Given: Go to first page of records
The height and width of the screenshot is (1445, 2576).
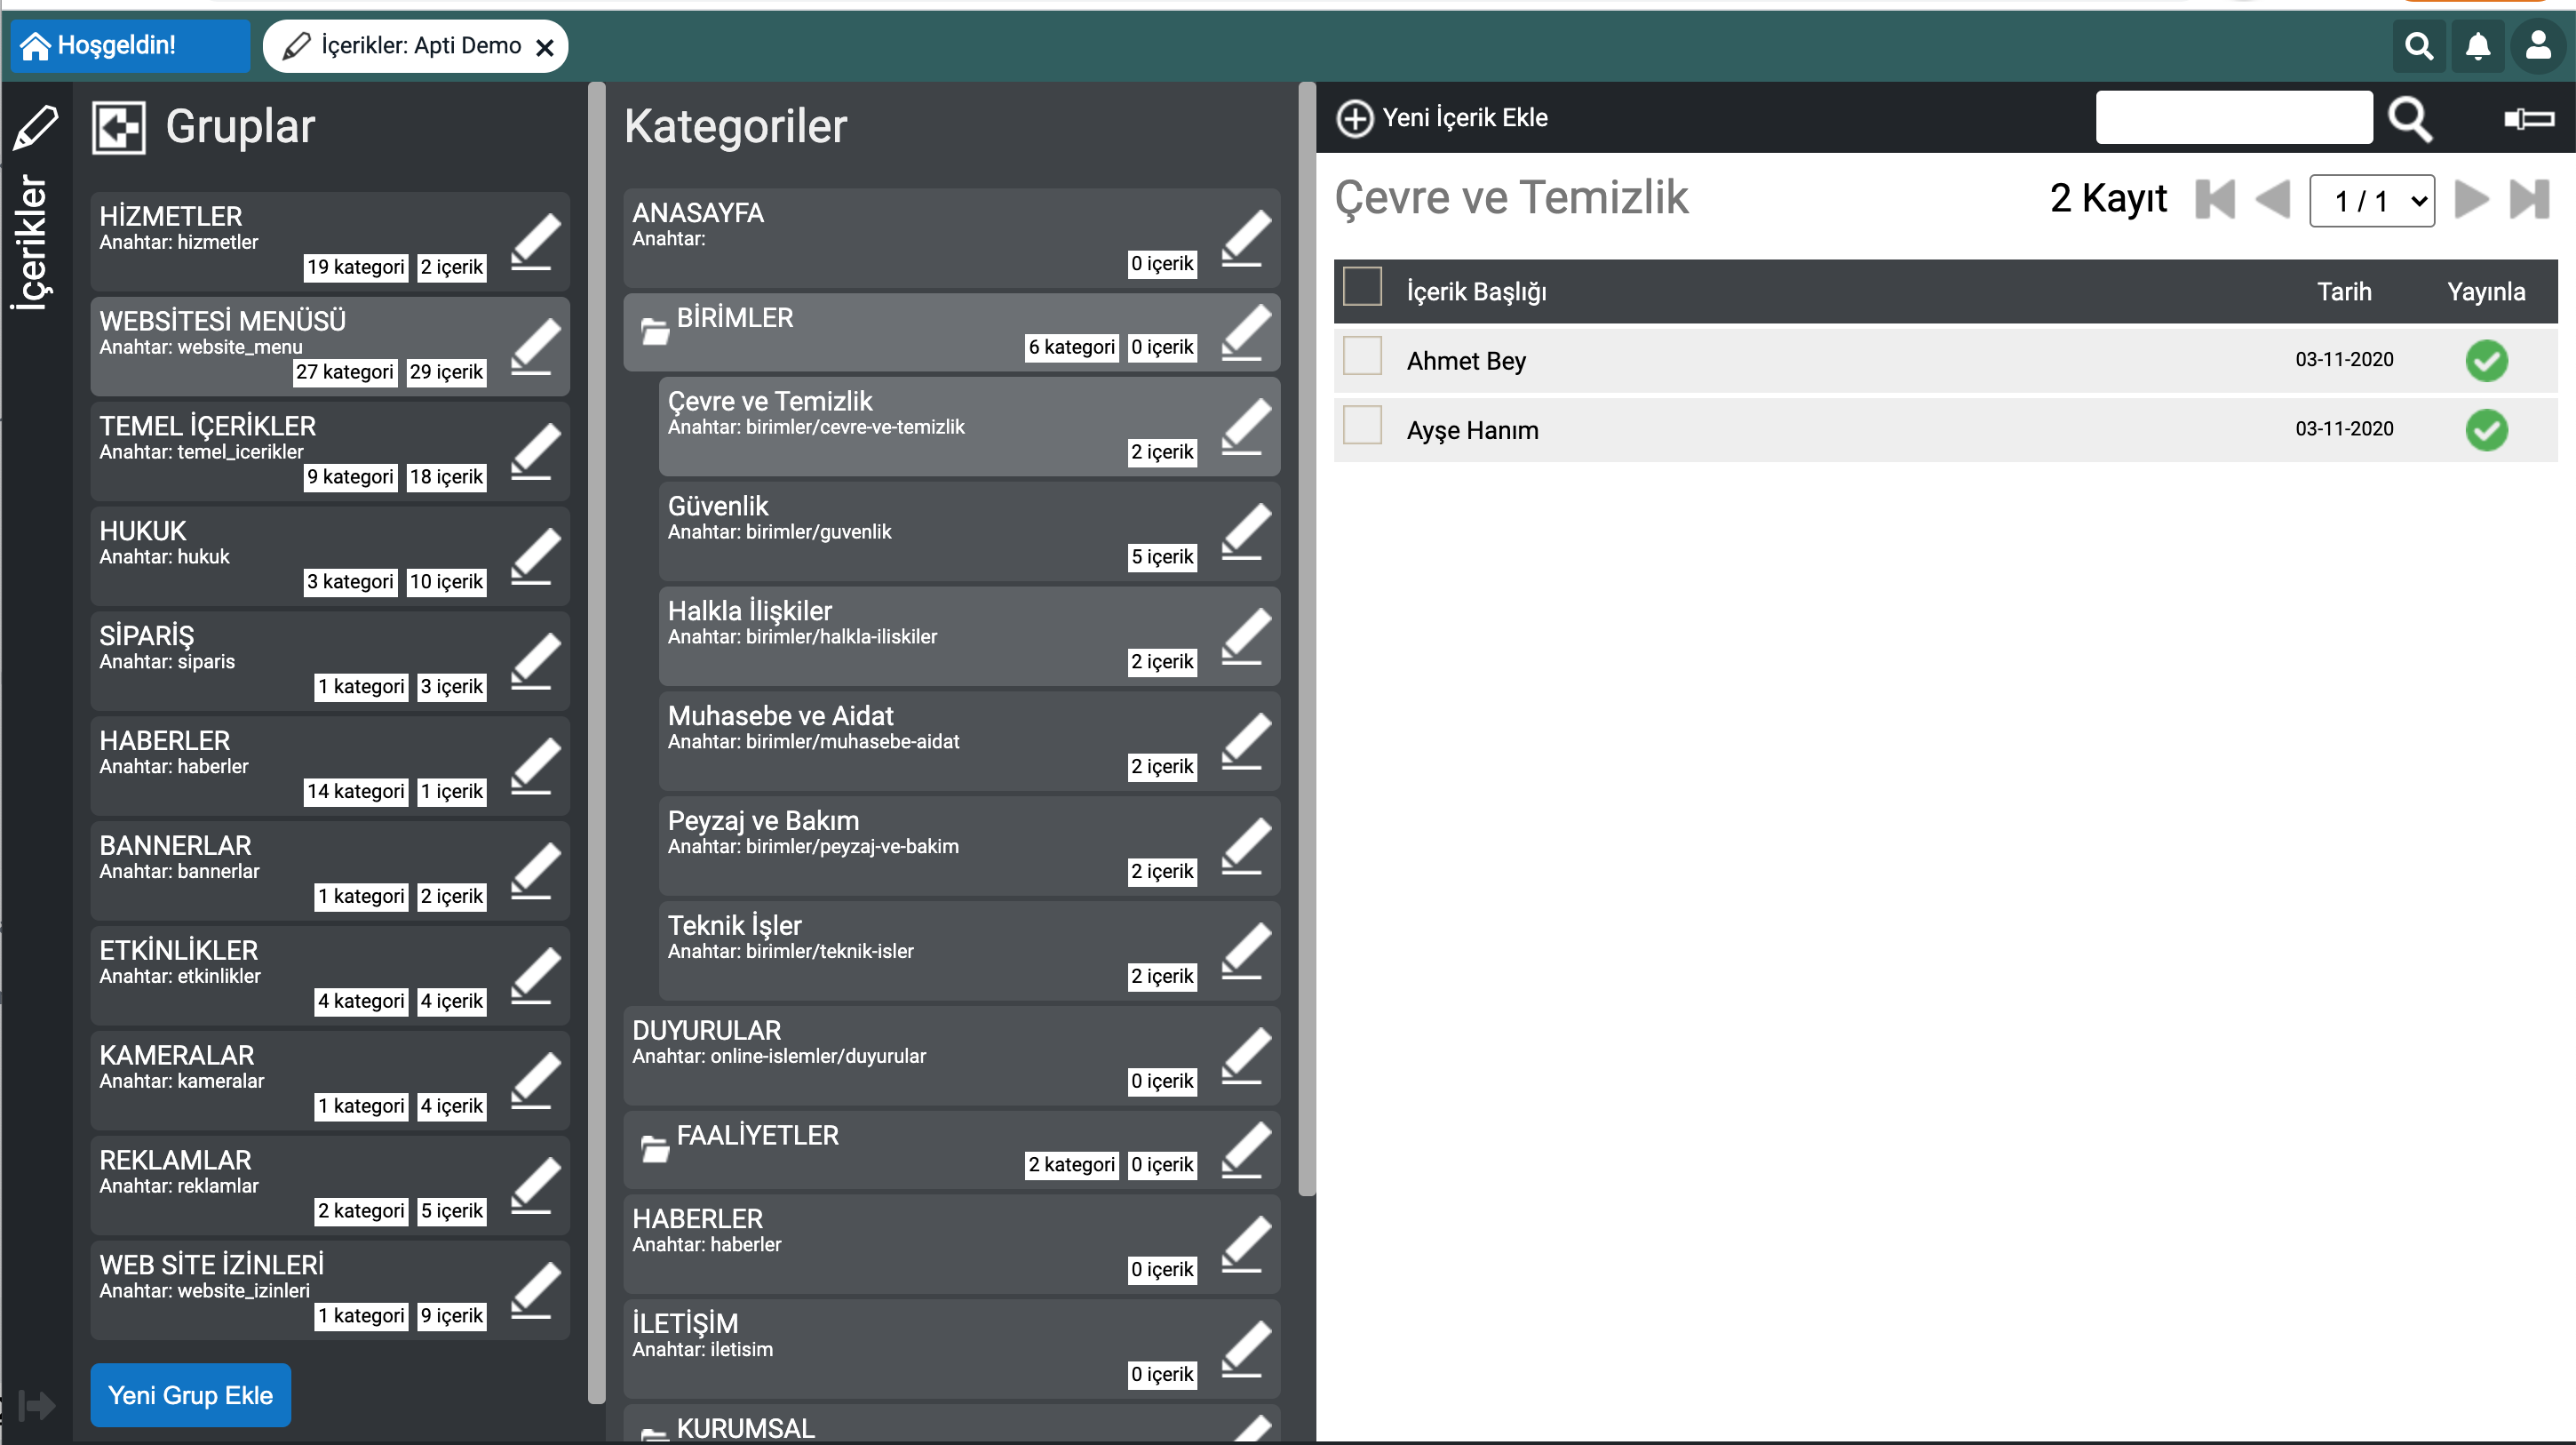Looking at the screenshot, I should pos(2214,199).
